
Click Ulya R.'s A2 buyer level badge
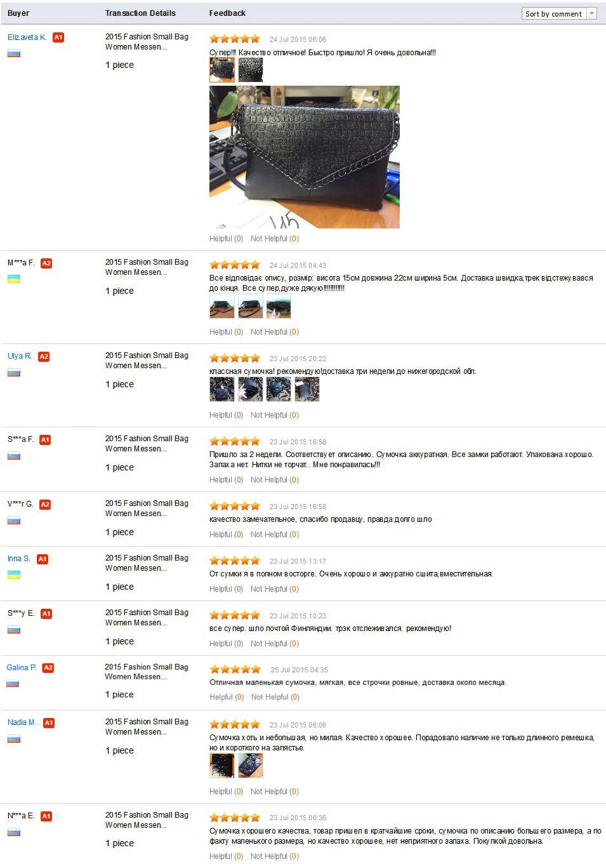[44, 357]
